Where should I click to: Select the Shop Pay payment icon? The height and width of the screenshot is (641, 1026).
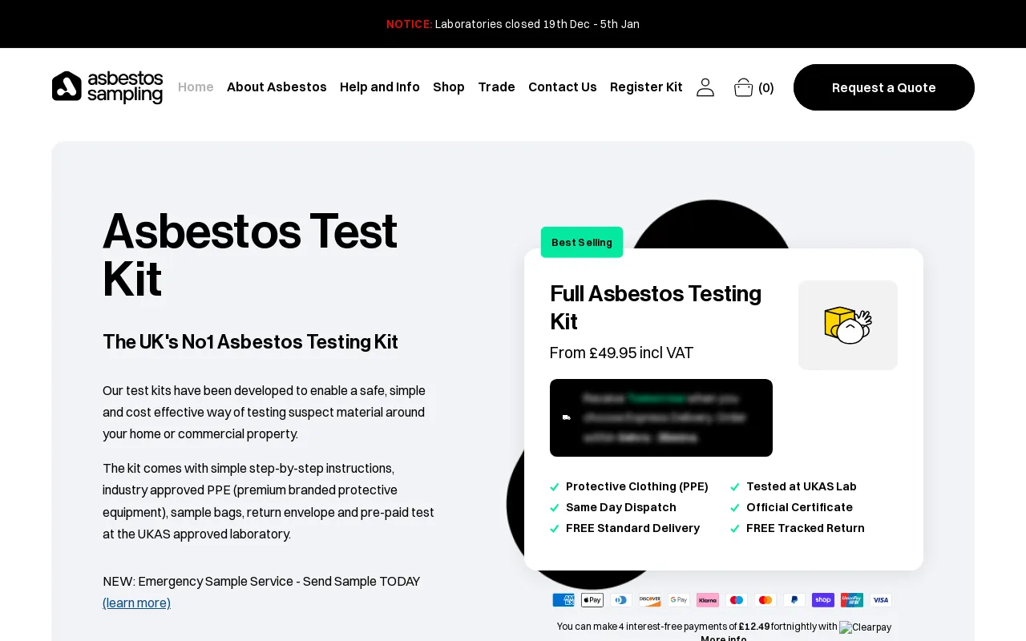[x=822, y=599]
